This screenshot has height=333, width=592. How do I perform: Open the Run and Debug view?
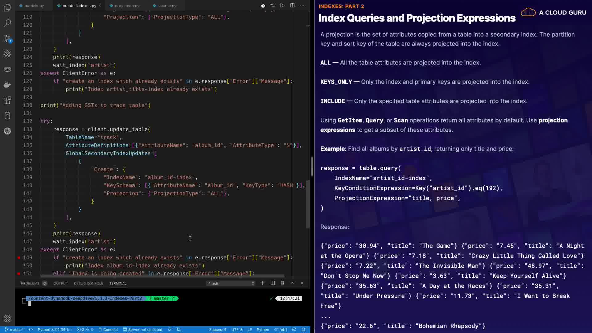click(x=7, y=54)
